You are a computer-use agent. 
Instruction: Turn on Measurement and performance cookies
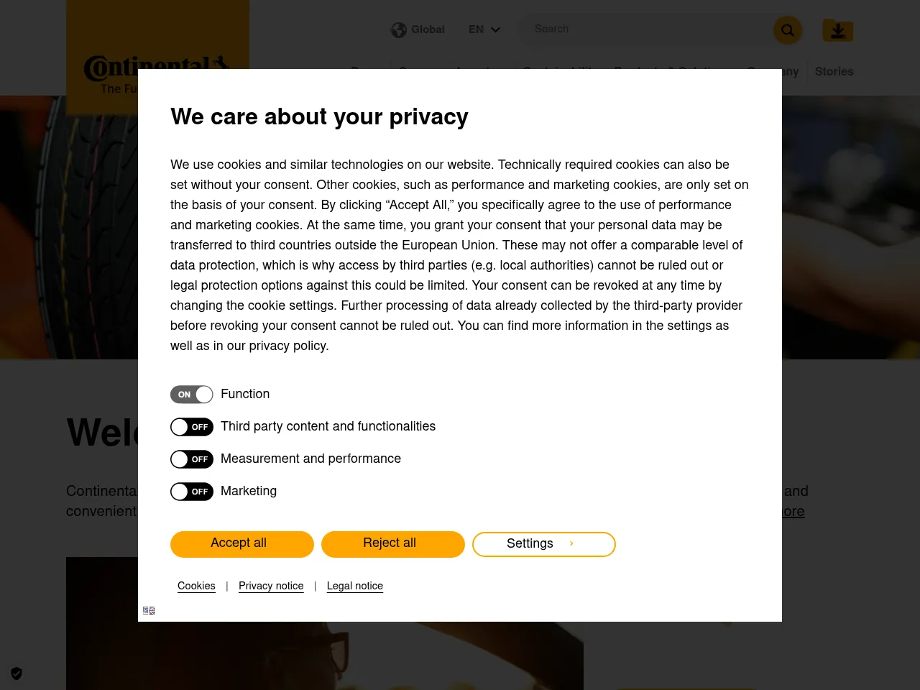191,459
